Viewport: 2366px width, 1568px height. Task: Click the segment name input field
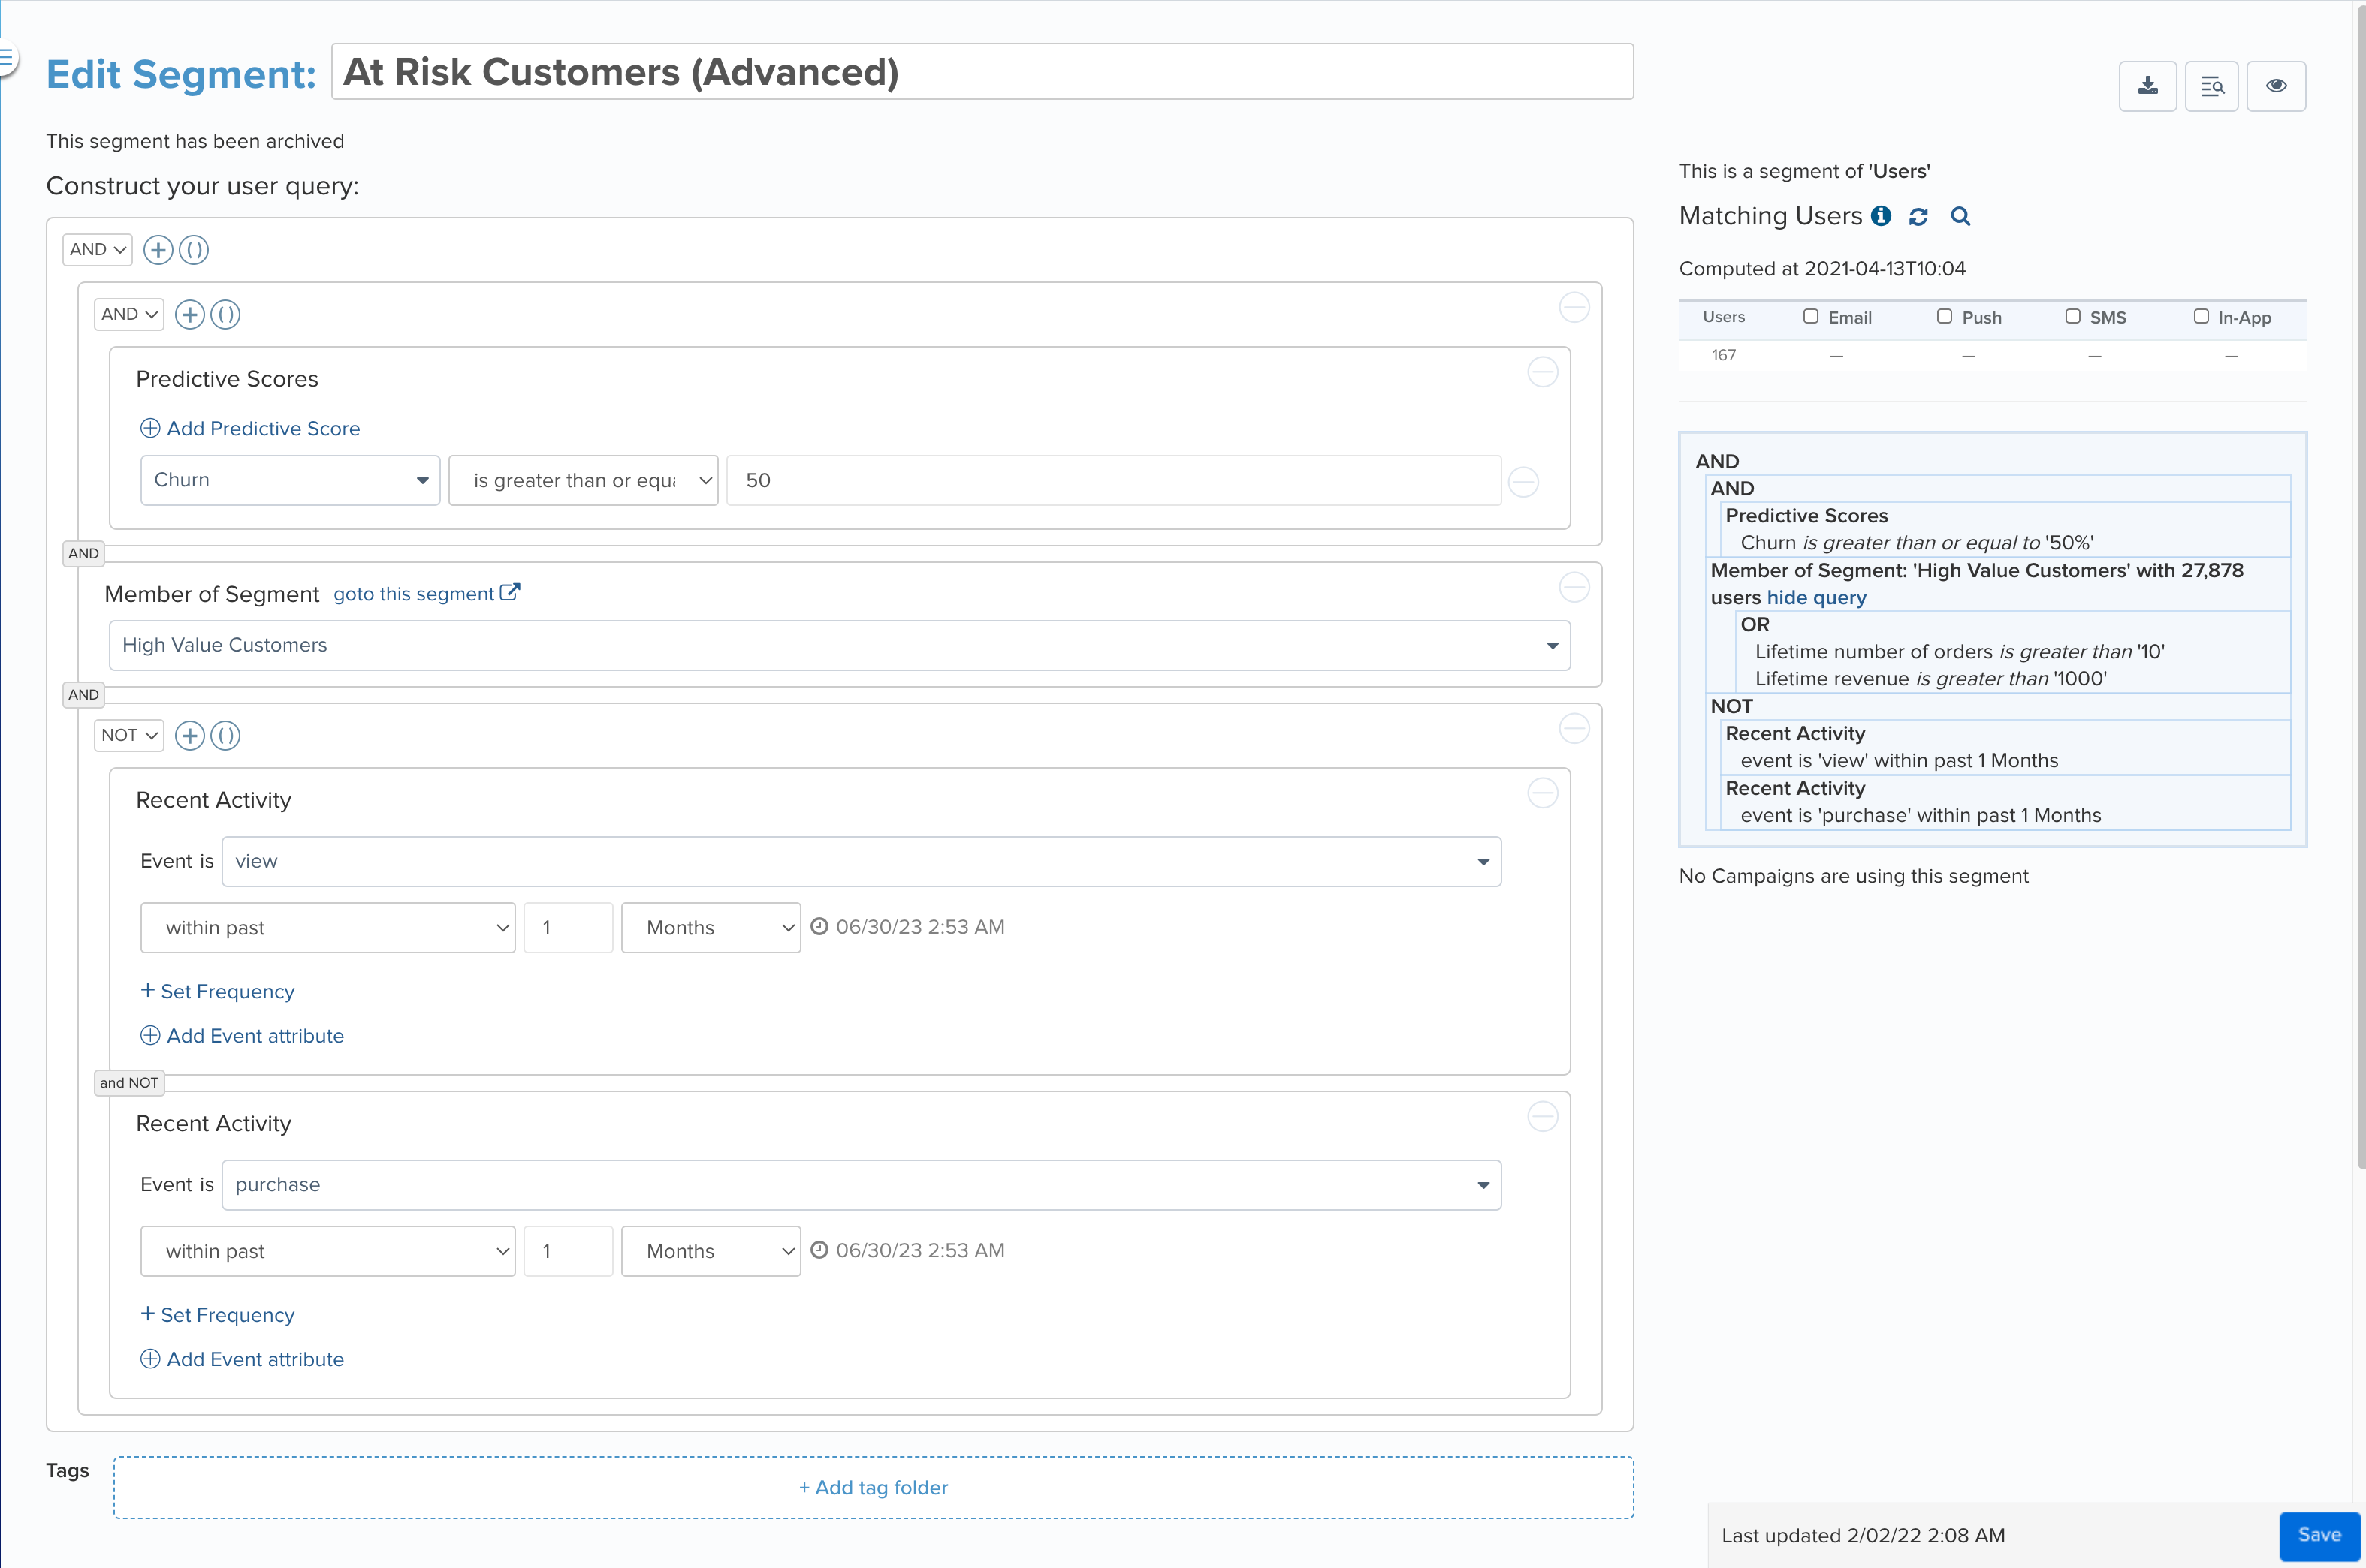pos(982,72)
